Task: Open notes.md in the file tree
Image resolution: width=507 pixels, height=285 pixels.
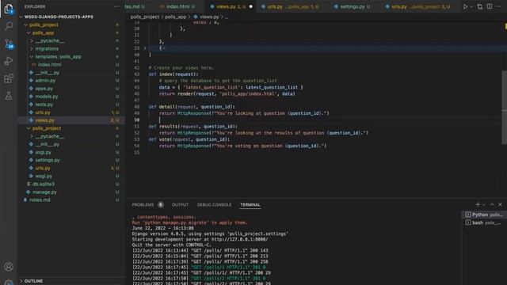Action: click(x=40, y=200)
